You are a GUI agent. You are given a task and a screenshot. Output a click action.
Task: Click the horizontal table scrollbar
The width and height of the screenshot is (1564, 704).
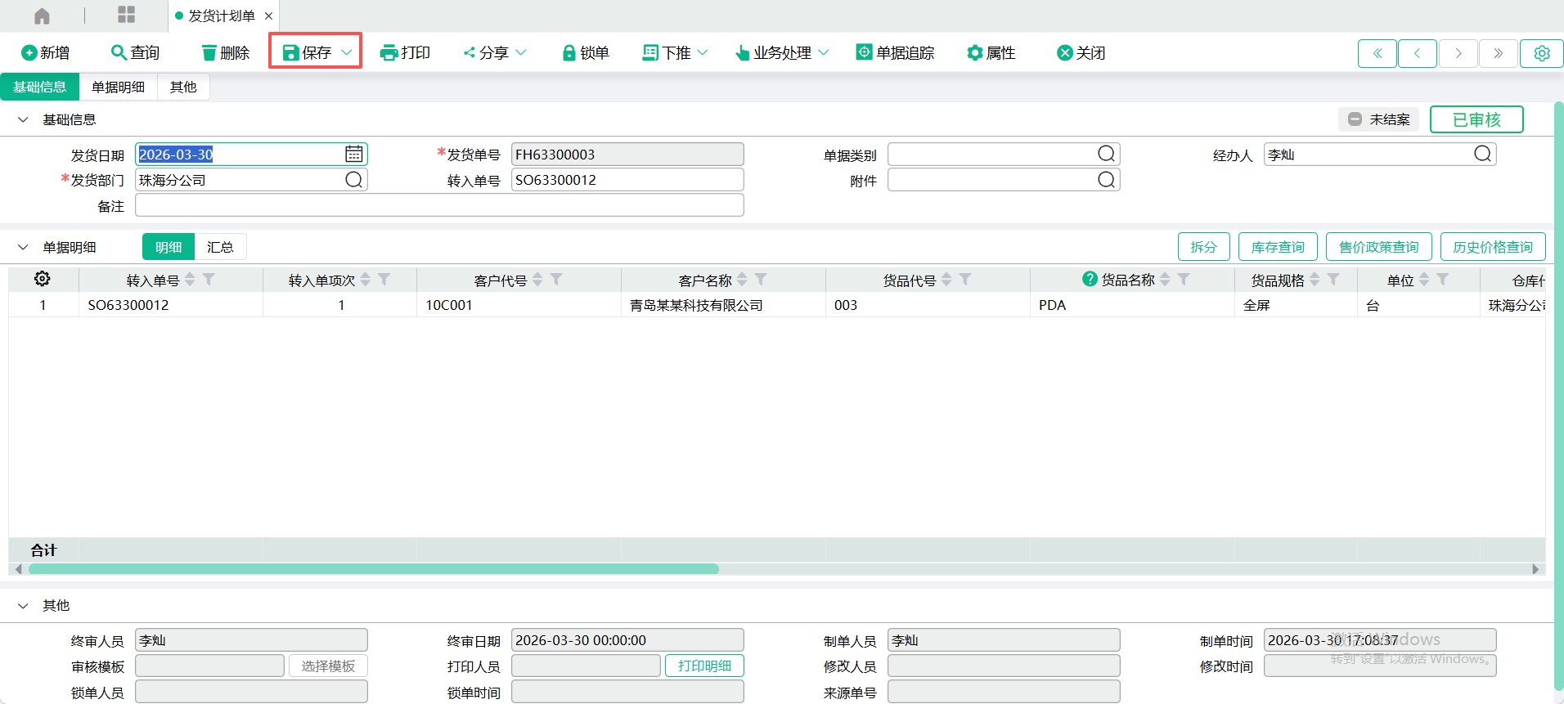tap(373, 569)
